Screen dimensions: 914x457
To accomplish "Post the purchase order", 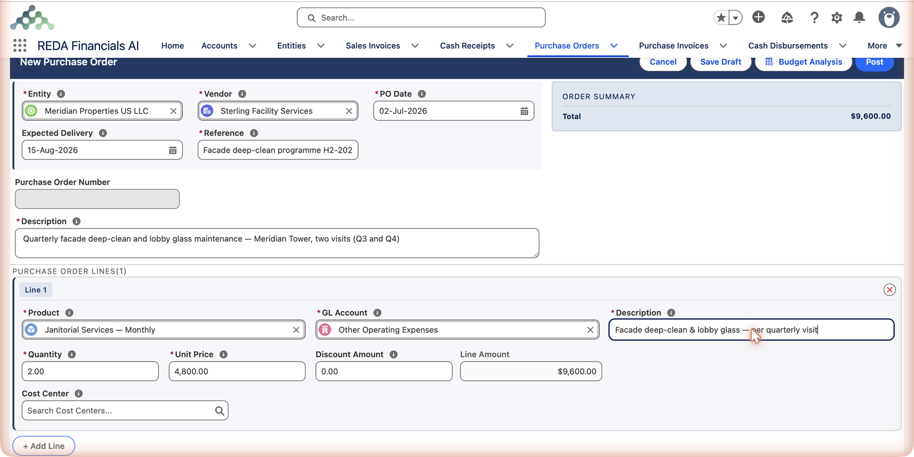I will click(x=874, y=62).
